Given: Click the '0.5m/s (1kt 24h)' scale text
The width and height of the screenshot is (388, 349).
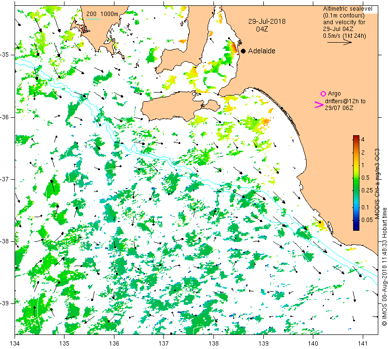Looking at the screenshot, I should point(344,35).
